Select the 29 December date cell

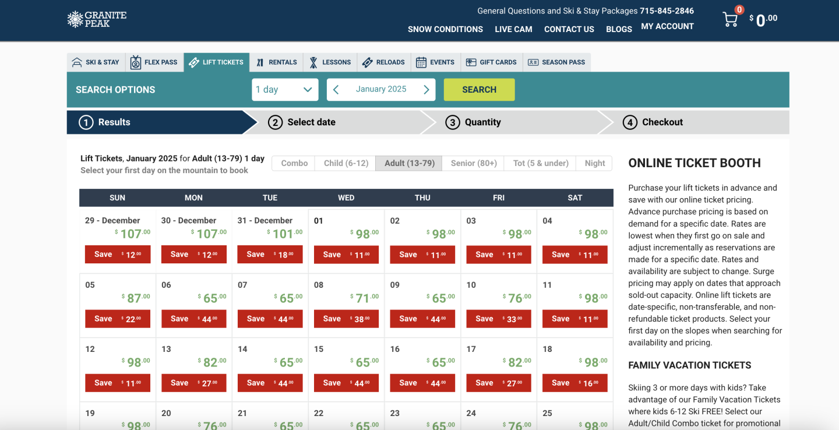(x=117, y=241)
